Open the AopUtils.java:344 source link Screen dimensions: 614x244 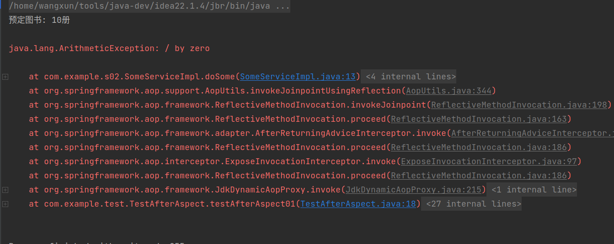coord(448,91)
